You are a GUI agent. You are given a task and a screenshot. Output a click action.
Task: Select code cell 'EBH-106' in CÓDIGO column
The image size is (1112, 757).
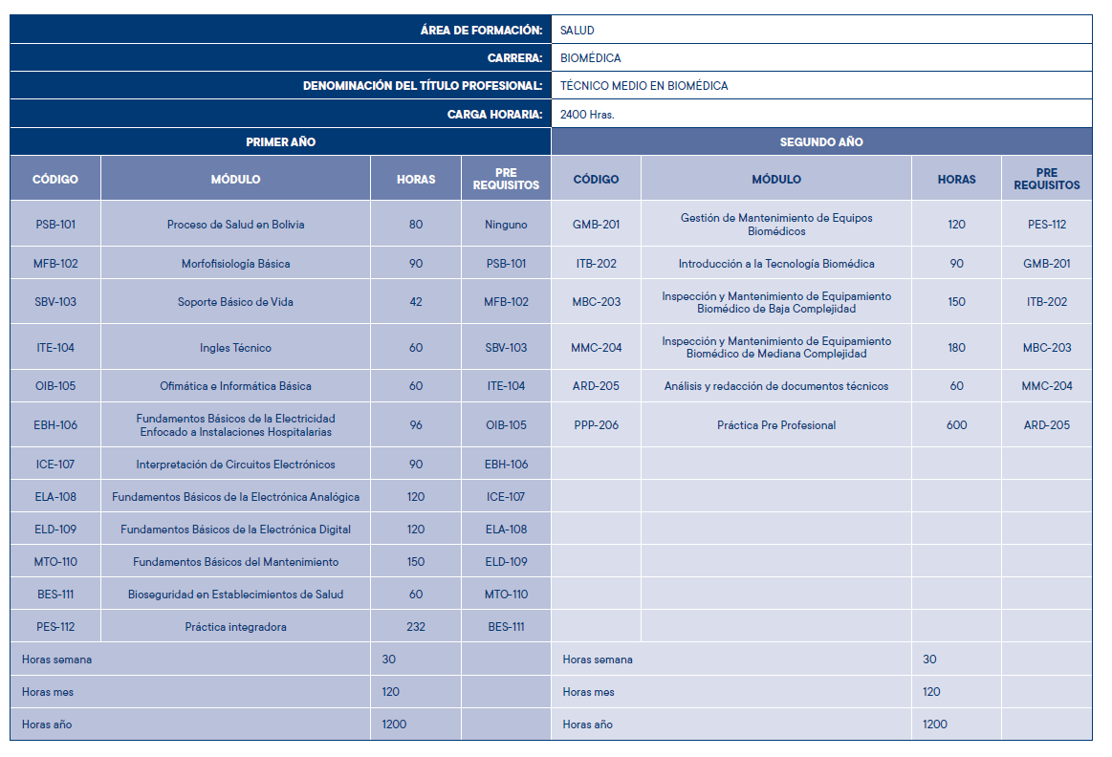pyautogui.click(x=55, y=424)
